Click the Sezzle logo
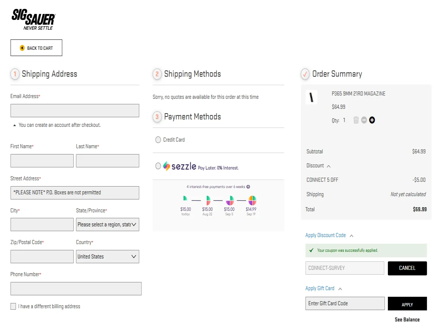The image size is (442, 327). 180,166
